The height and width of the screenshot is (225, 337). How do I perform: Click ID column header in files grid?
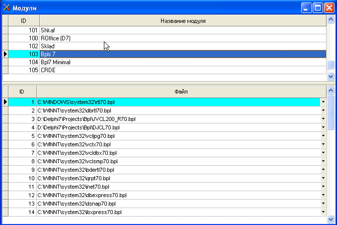(22, 92)
